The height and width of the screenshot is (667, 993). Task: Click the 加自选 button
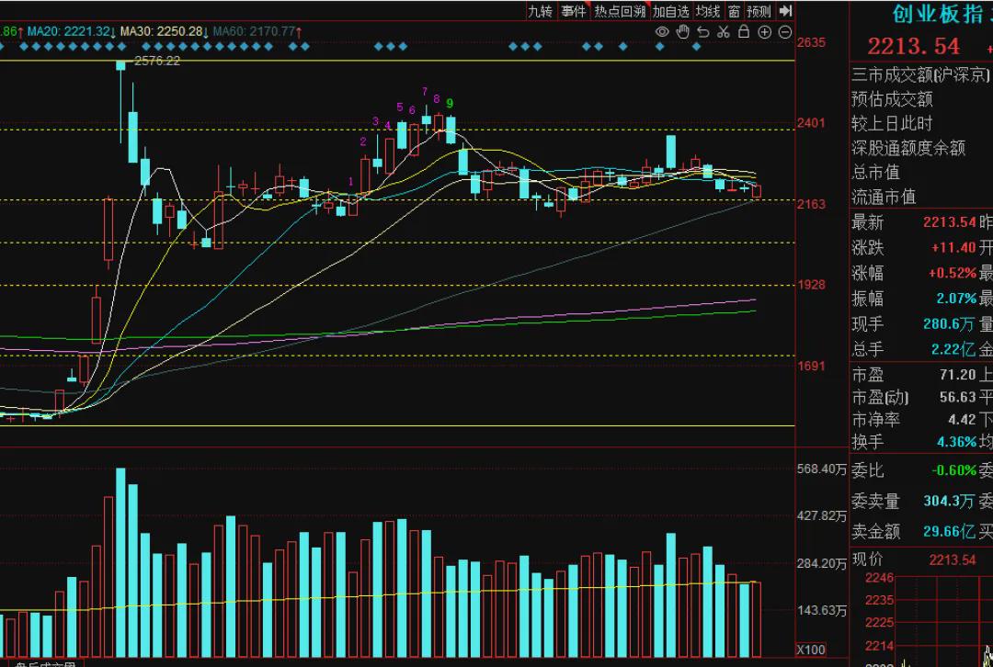pos(670,11)
